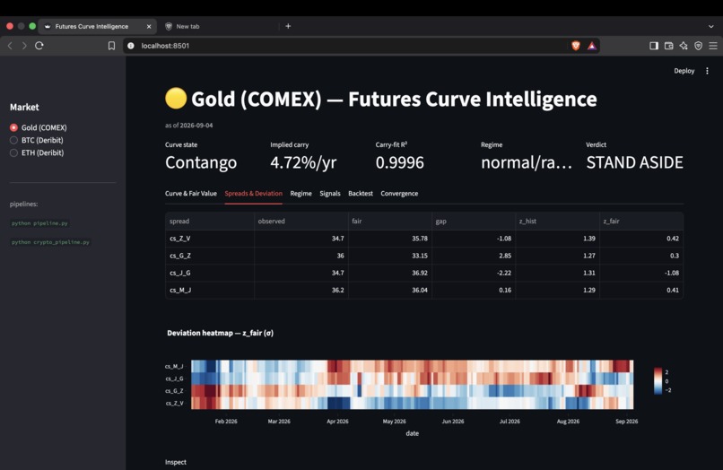The width and height of the screenshot is (723, 470).
Task: Click the Deploy button
Action: (x=684, y=71)
